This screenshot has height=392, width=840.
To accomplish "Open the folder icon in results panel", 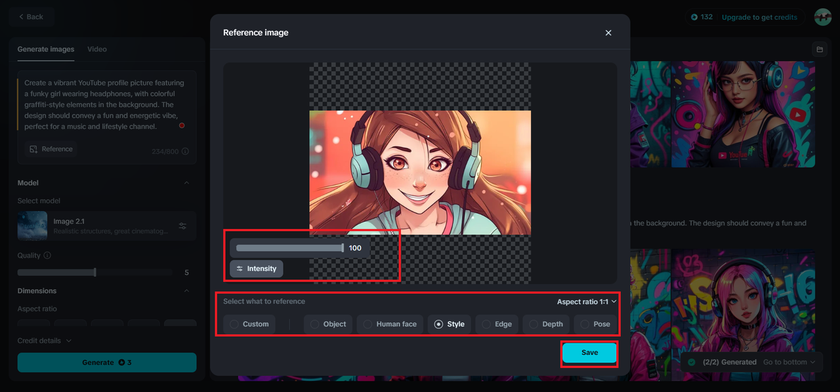I will coord(818,50).
